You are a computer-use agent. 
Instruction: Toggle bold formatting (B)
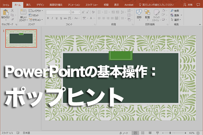click(48, 18)
